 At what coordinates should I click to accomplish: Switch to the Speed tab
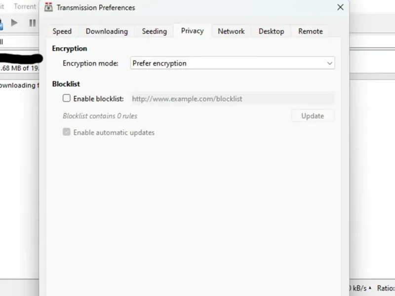click(62, 31)
